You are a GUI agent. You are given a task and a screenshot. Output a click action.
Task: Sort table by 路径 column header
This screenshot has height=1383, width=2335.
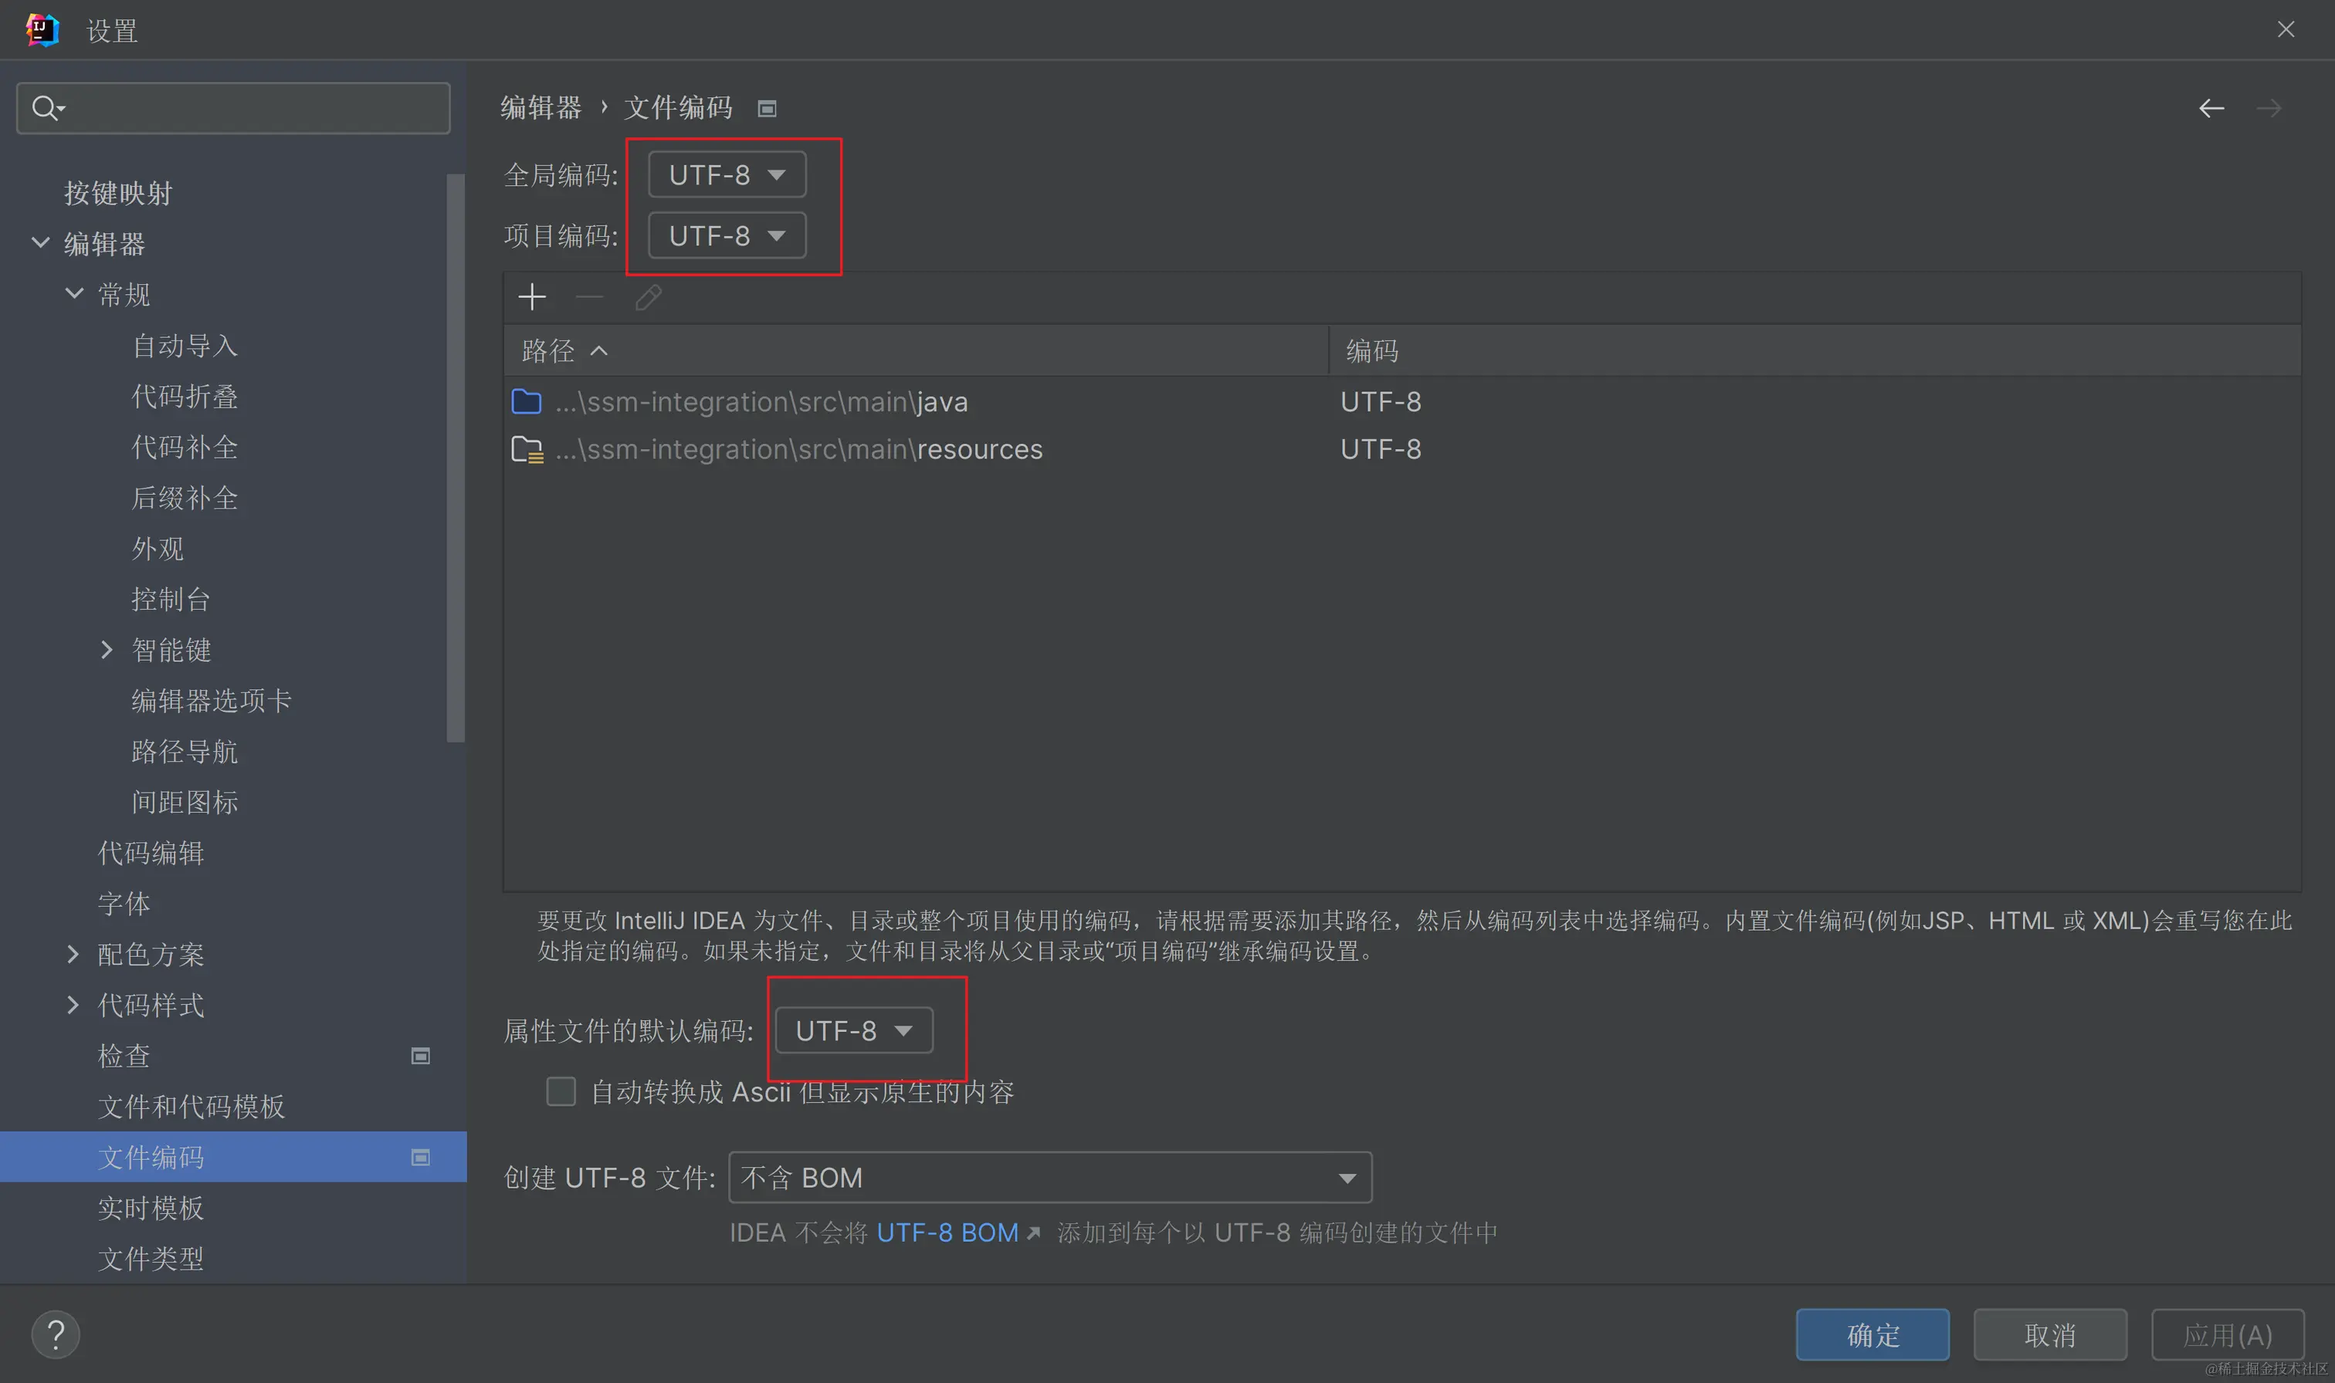(548, 350)
